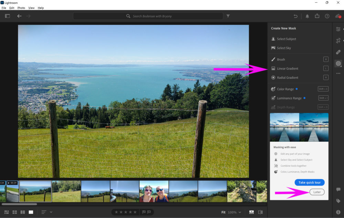Click the main lake photo preview
This screenshot has width=344, height=218.
pos(133,101)
